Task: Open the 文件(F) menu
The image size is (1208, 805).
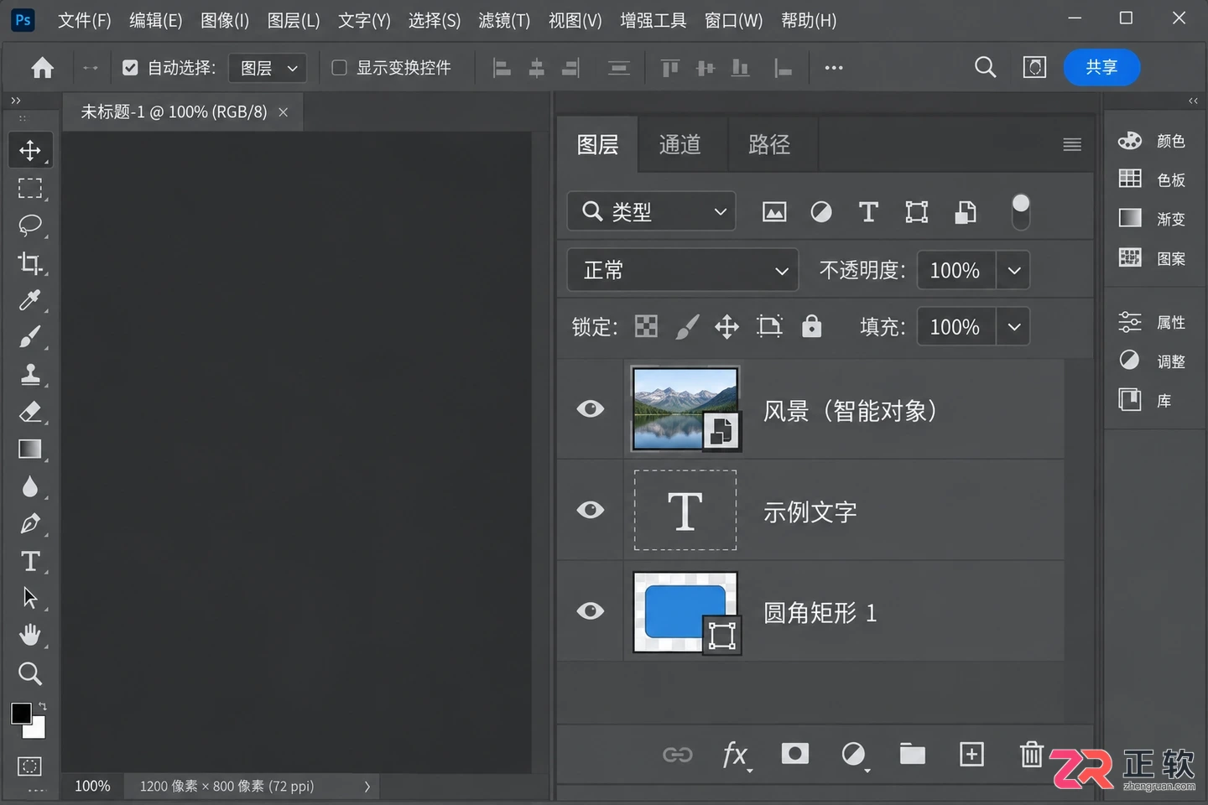Action: [84, 20]
